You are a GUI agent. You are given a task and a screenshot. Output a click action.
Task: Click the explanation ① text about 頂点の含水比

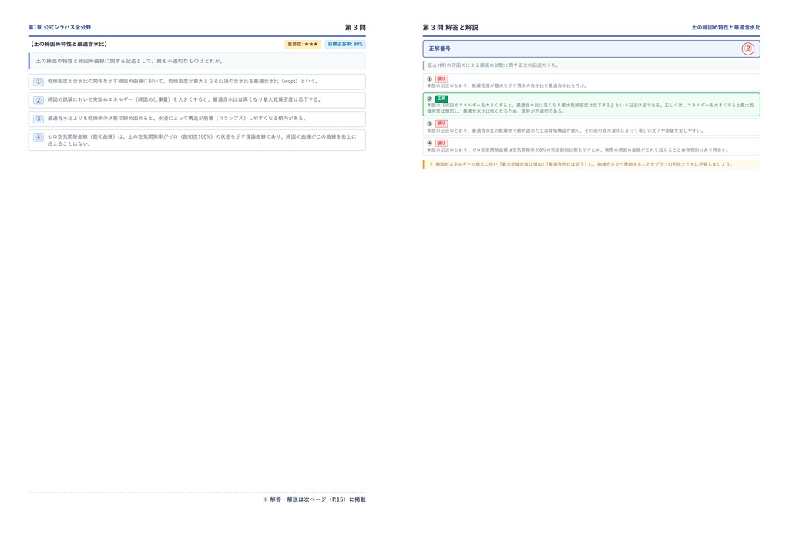(x=507, y=86)
